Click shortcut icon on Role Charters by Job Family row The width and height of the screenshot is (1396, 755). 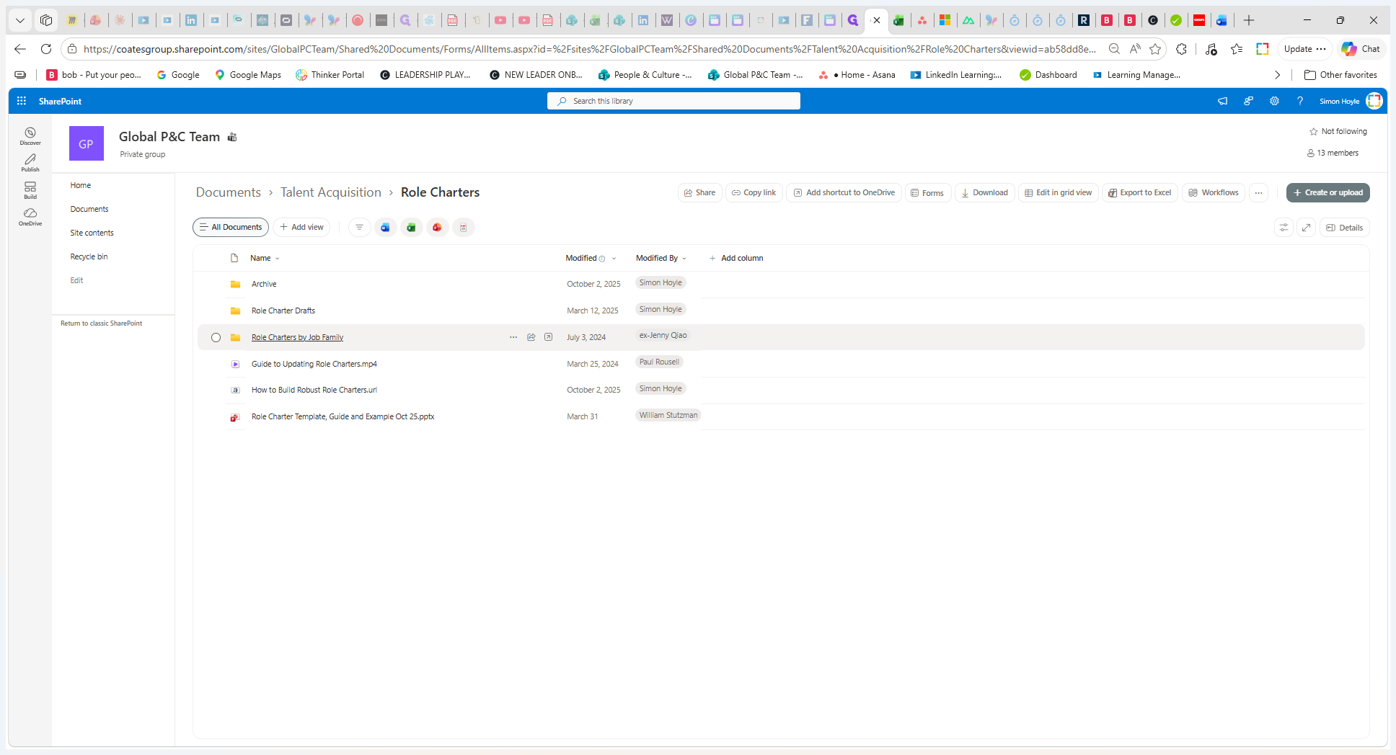(549, 337)
